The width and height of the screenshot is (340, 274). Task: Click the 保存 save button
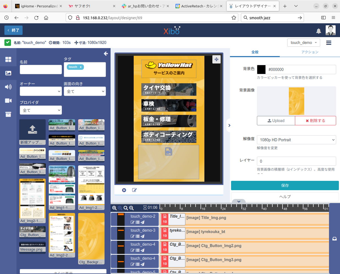(285, 186)
